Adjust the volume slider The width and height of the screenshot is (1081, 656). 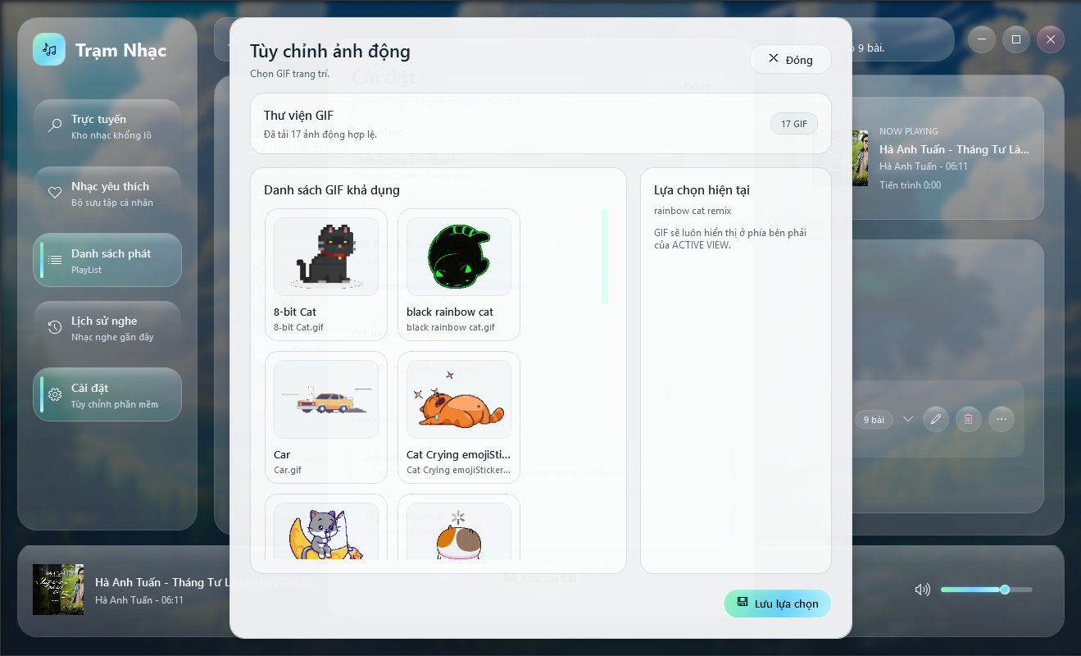986,590
